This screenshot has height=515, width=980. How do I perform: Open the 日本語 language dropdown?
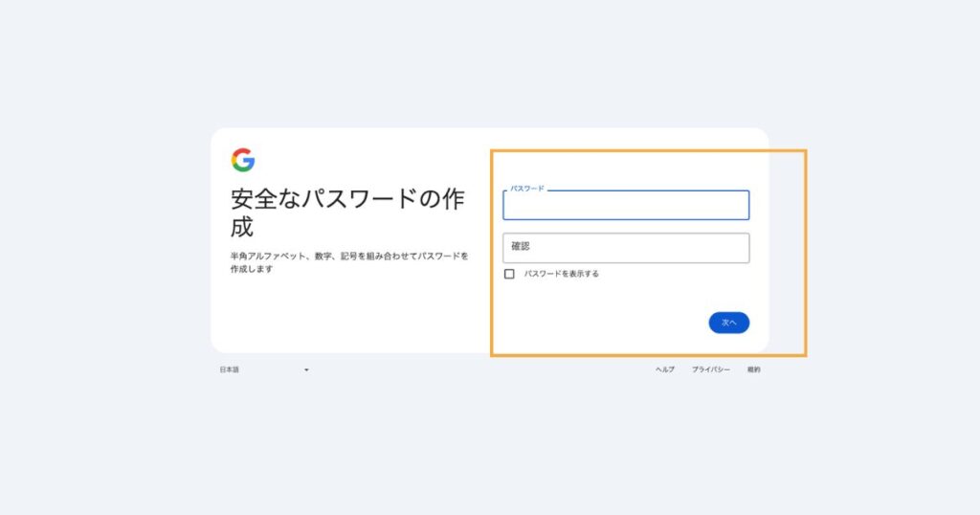point(264,370)
